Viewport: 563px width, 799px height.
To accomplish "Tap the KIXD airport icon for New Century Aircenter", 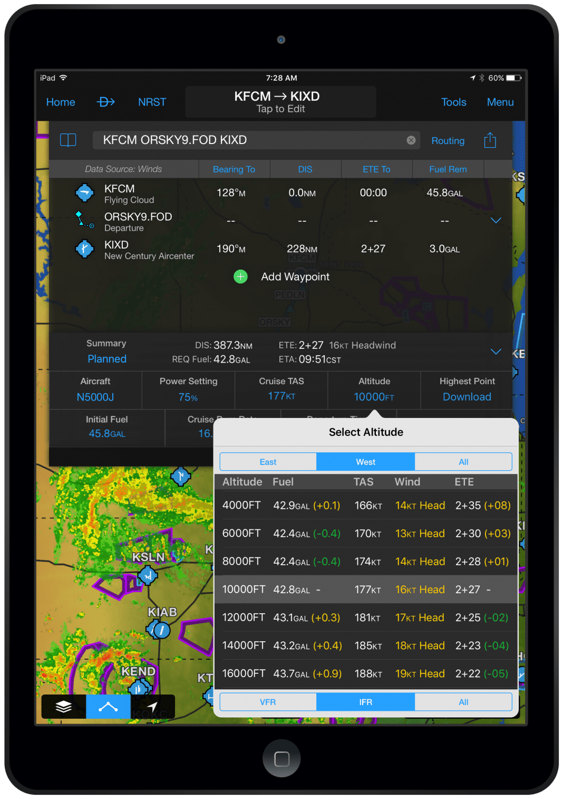I will tap(85, 249).
